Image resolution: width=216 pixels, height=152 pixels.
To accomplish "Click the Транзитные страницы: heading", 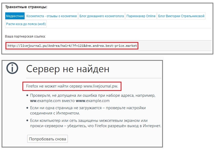I will click(26, 7).
